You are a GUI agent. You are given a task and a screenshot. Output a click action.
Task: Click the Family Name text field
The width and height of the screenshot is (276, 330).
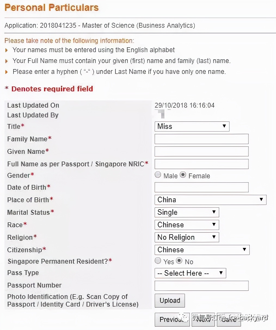click(x=201, y=139)
